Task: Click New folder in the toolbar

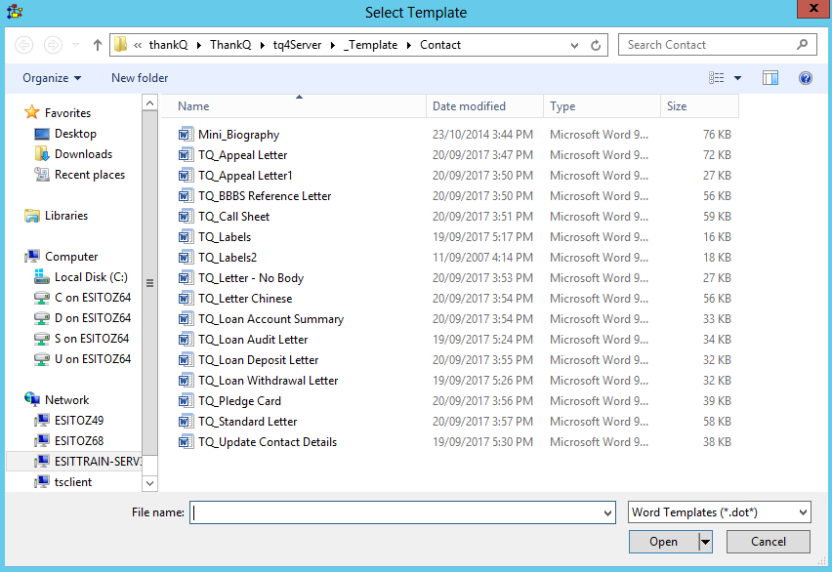Action: (x=140, y=78)
